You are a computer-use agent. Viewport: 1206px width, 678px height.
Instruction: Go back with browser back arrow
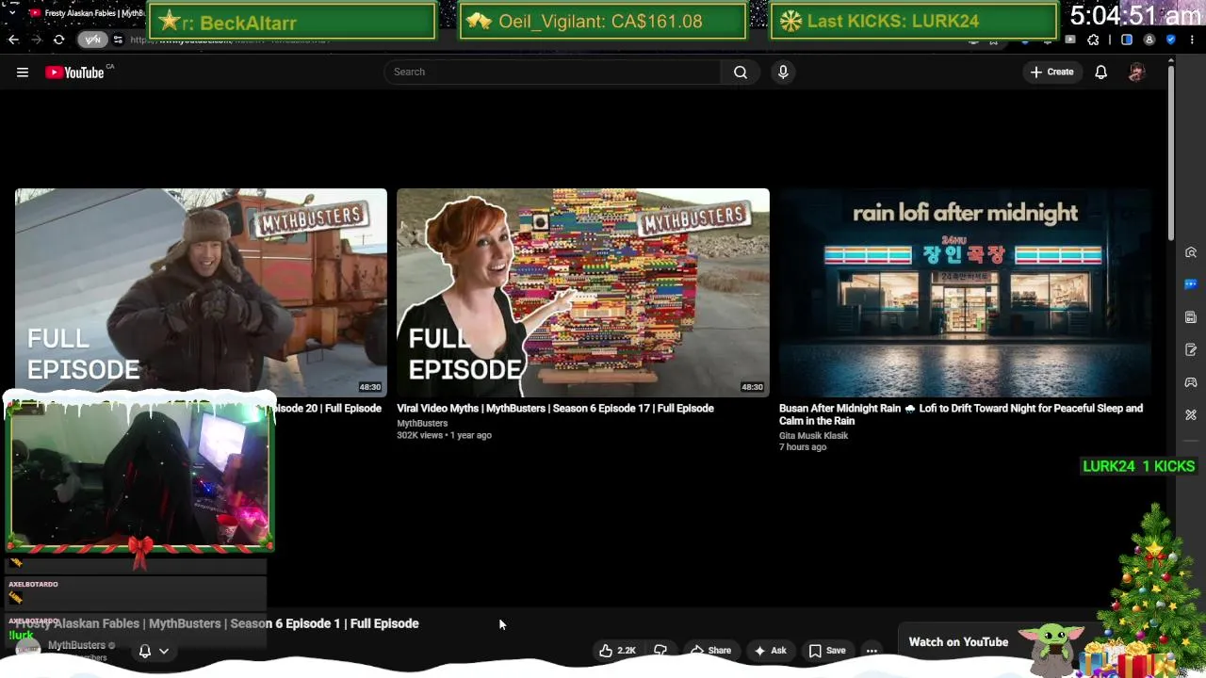click(x=13, y=40)
